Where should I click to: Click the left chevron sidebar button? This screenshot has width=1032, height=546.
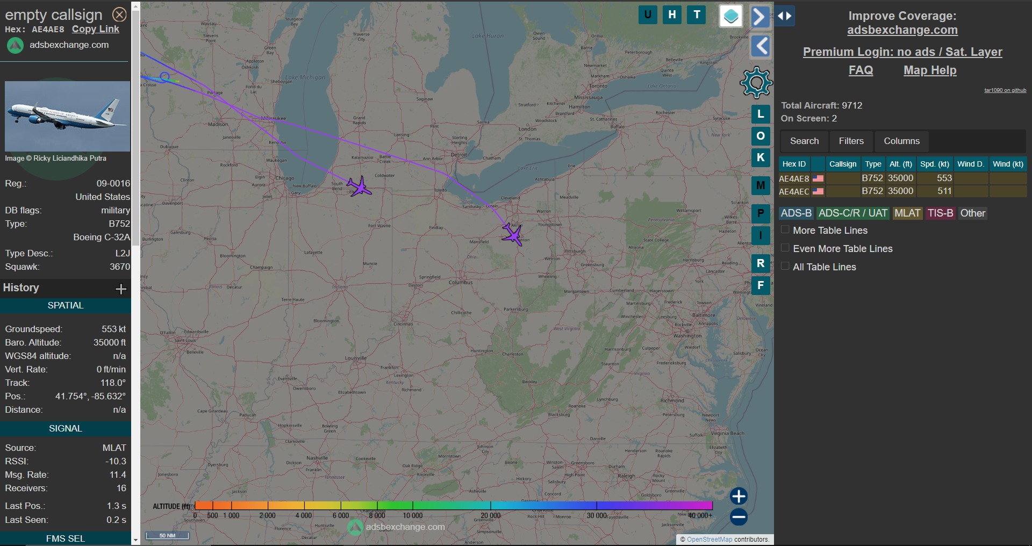click(x=761, y=46)
